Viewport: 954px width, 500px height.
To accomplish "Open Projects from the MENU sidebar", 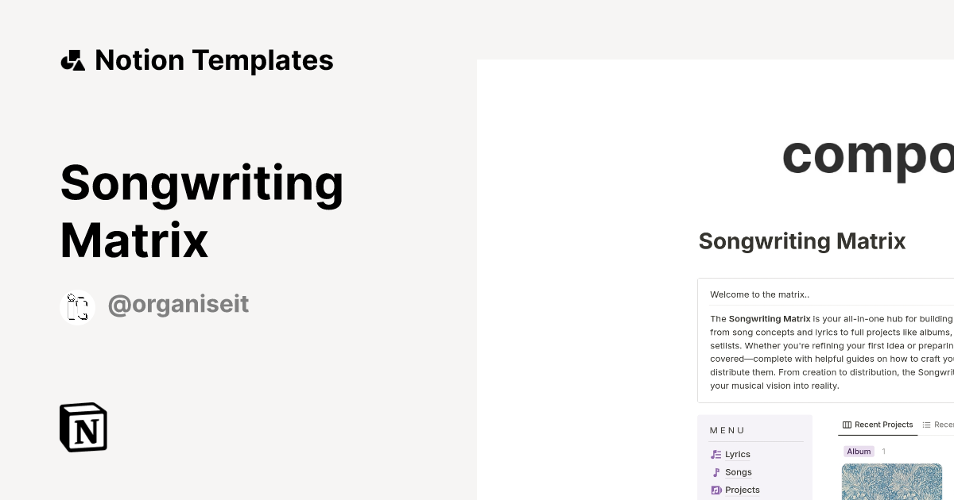I will point(742,490).
